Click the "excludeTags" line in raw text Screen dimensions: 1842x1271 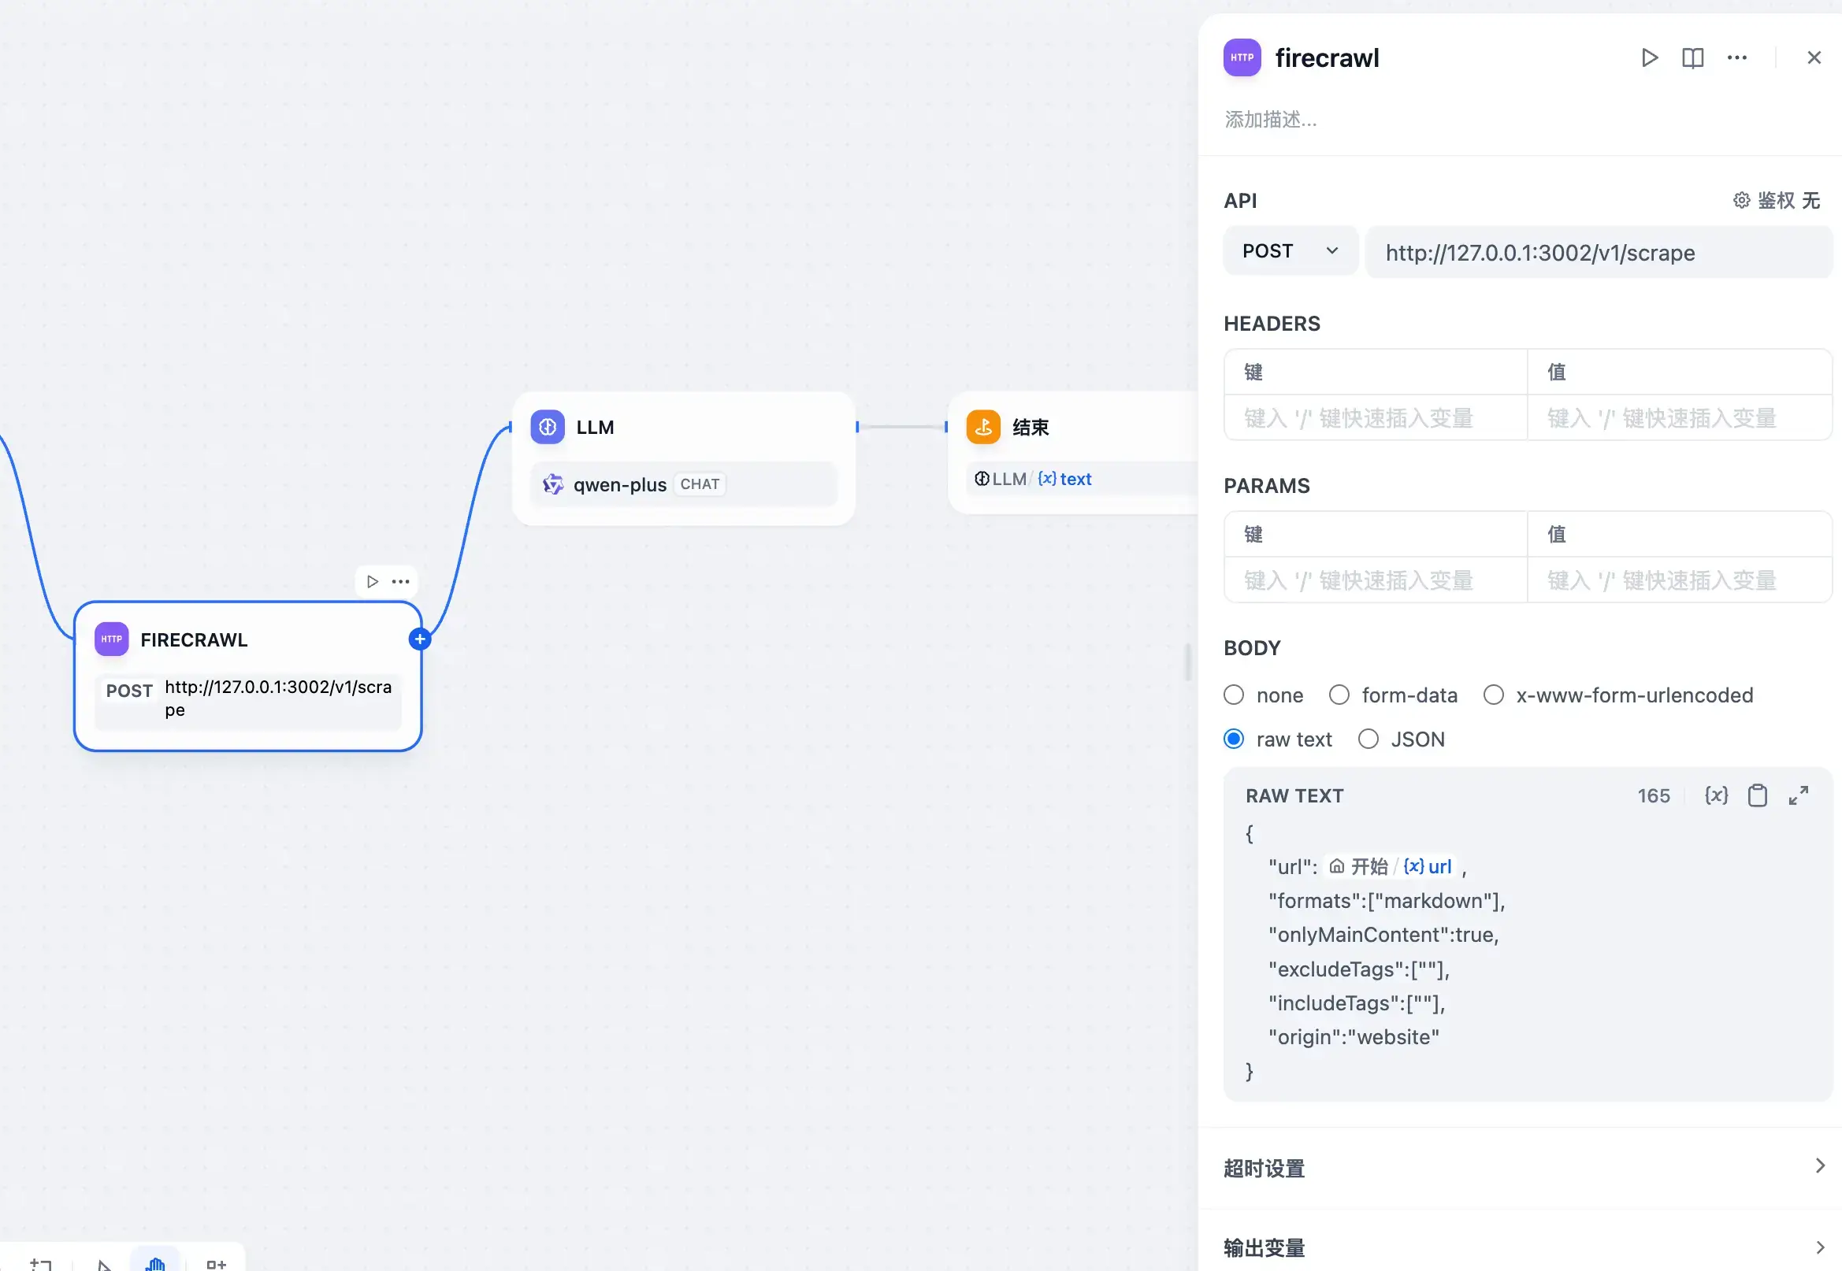pos(1358,969)
